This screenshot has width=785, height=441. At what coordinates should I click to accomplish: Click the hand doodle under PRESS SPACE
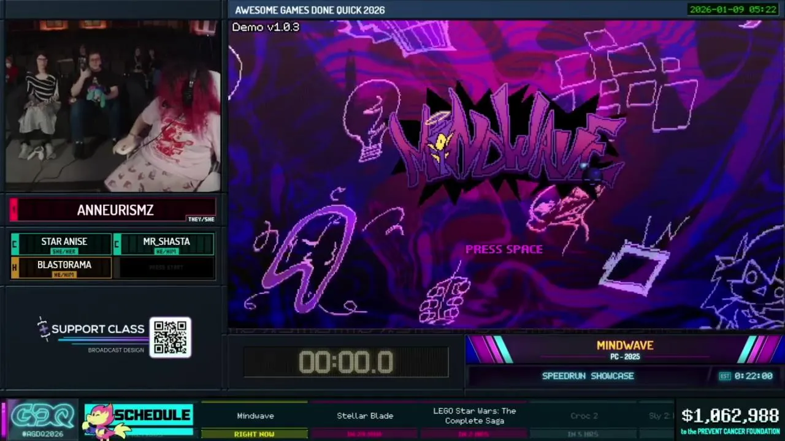pyautogui.click(x=445, y=300)
